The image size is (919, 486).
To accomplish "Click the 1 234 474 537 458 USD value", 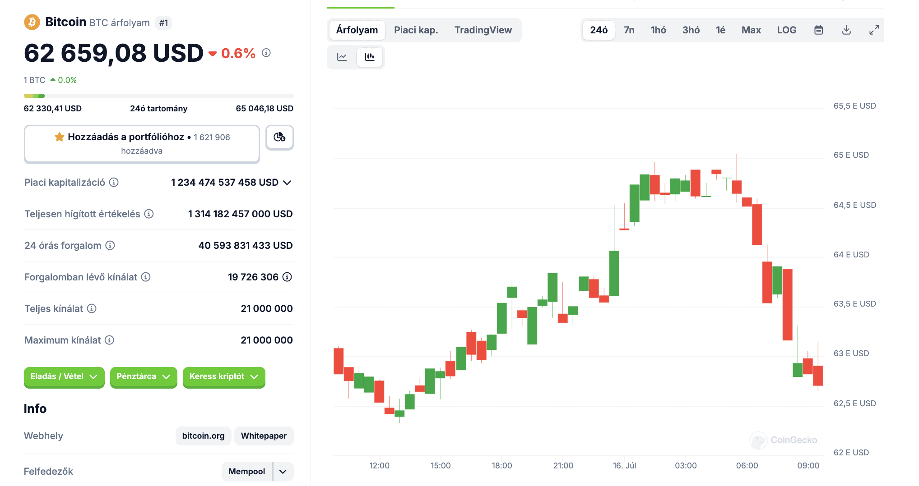I will [x=225, y=183].
